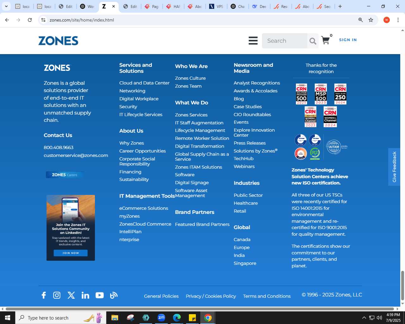Open the shopping cart

pos(326,40)
